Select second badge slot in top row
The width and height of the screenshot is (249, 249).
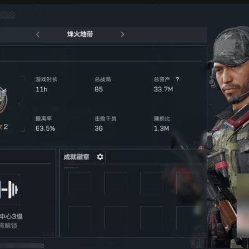(x=116, y=183)
